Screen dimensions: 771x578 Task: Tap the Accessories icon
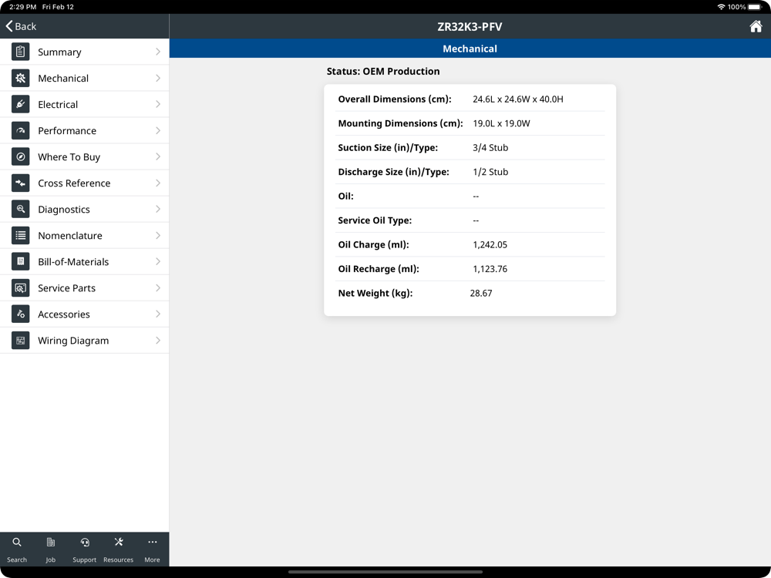20,314
